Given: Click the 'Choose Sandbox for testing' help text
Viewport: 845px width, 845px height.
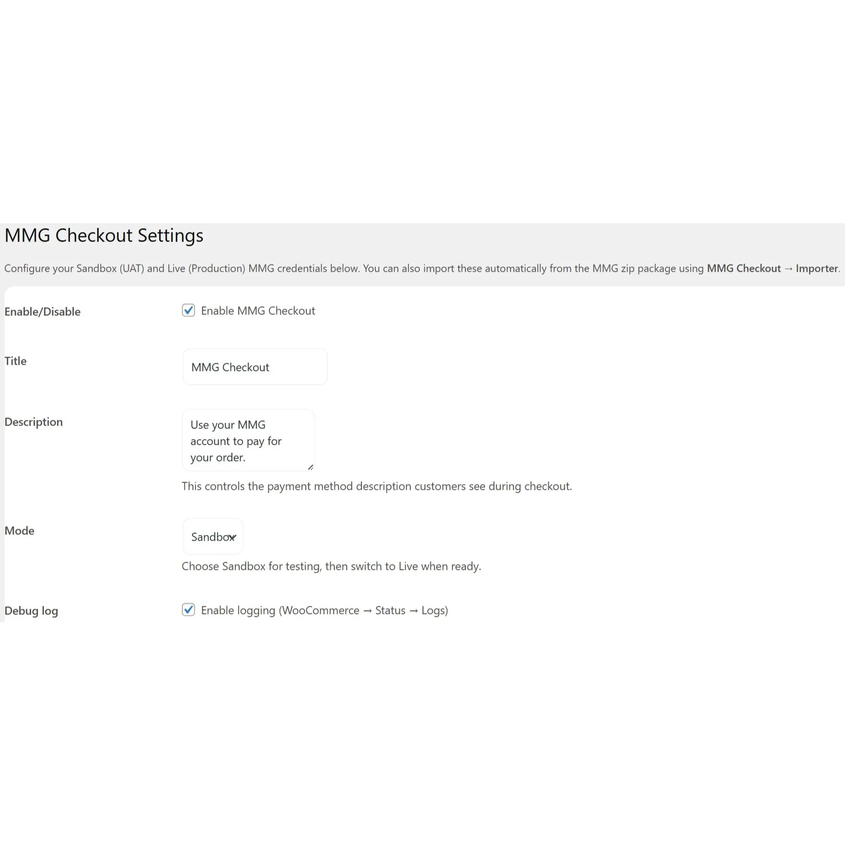Looking at the screenshot, I should pyautogui.click(x=331, y=567).
